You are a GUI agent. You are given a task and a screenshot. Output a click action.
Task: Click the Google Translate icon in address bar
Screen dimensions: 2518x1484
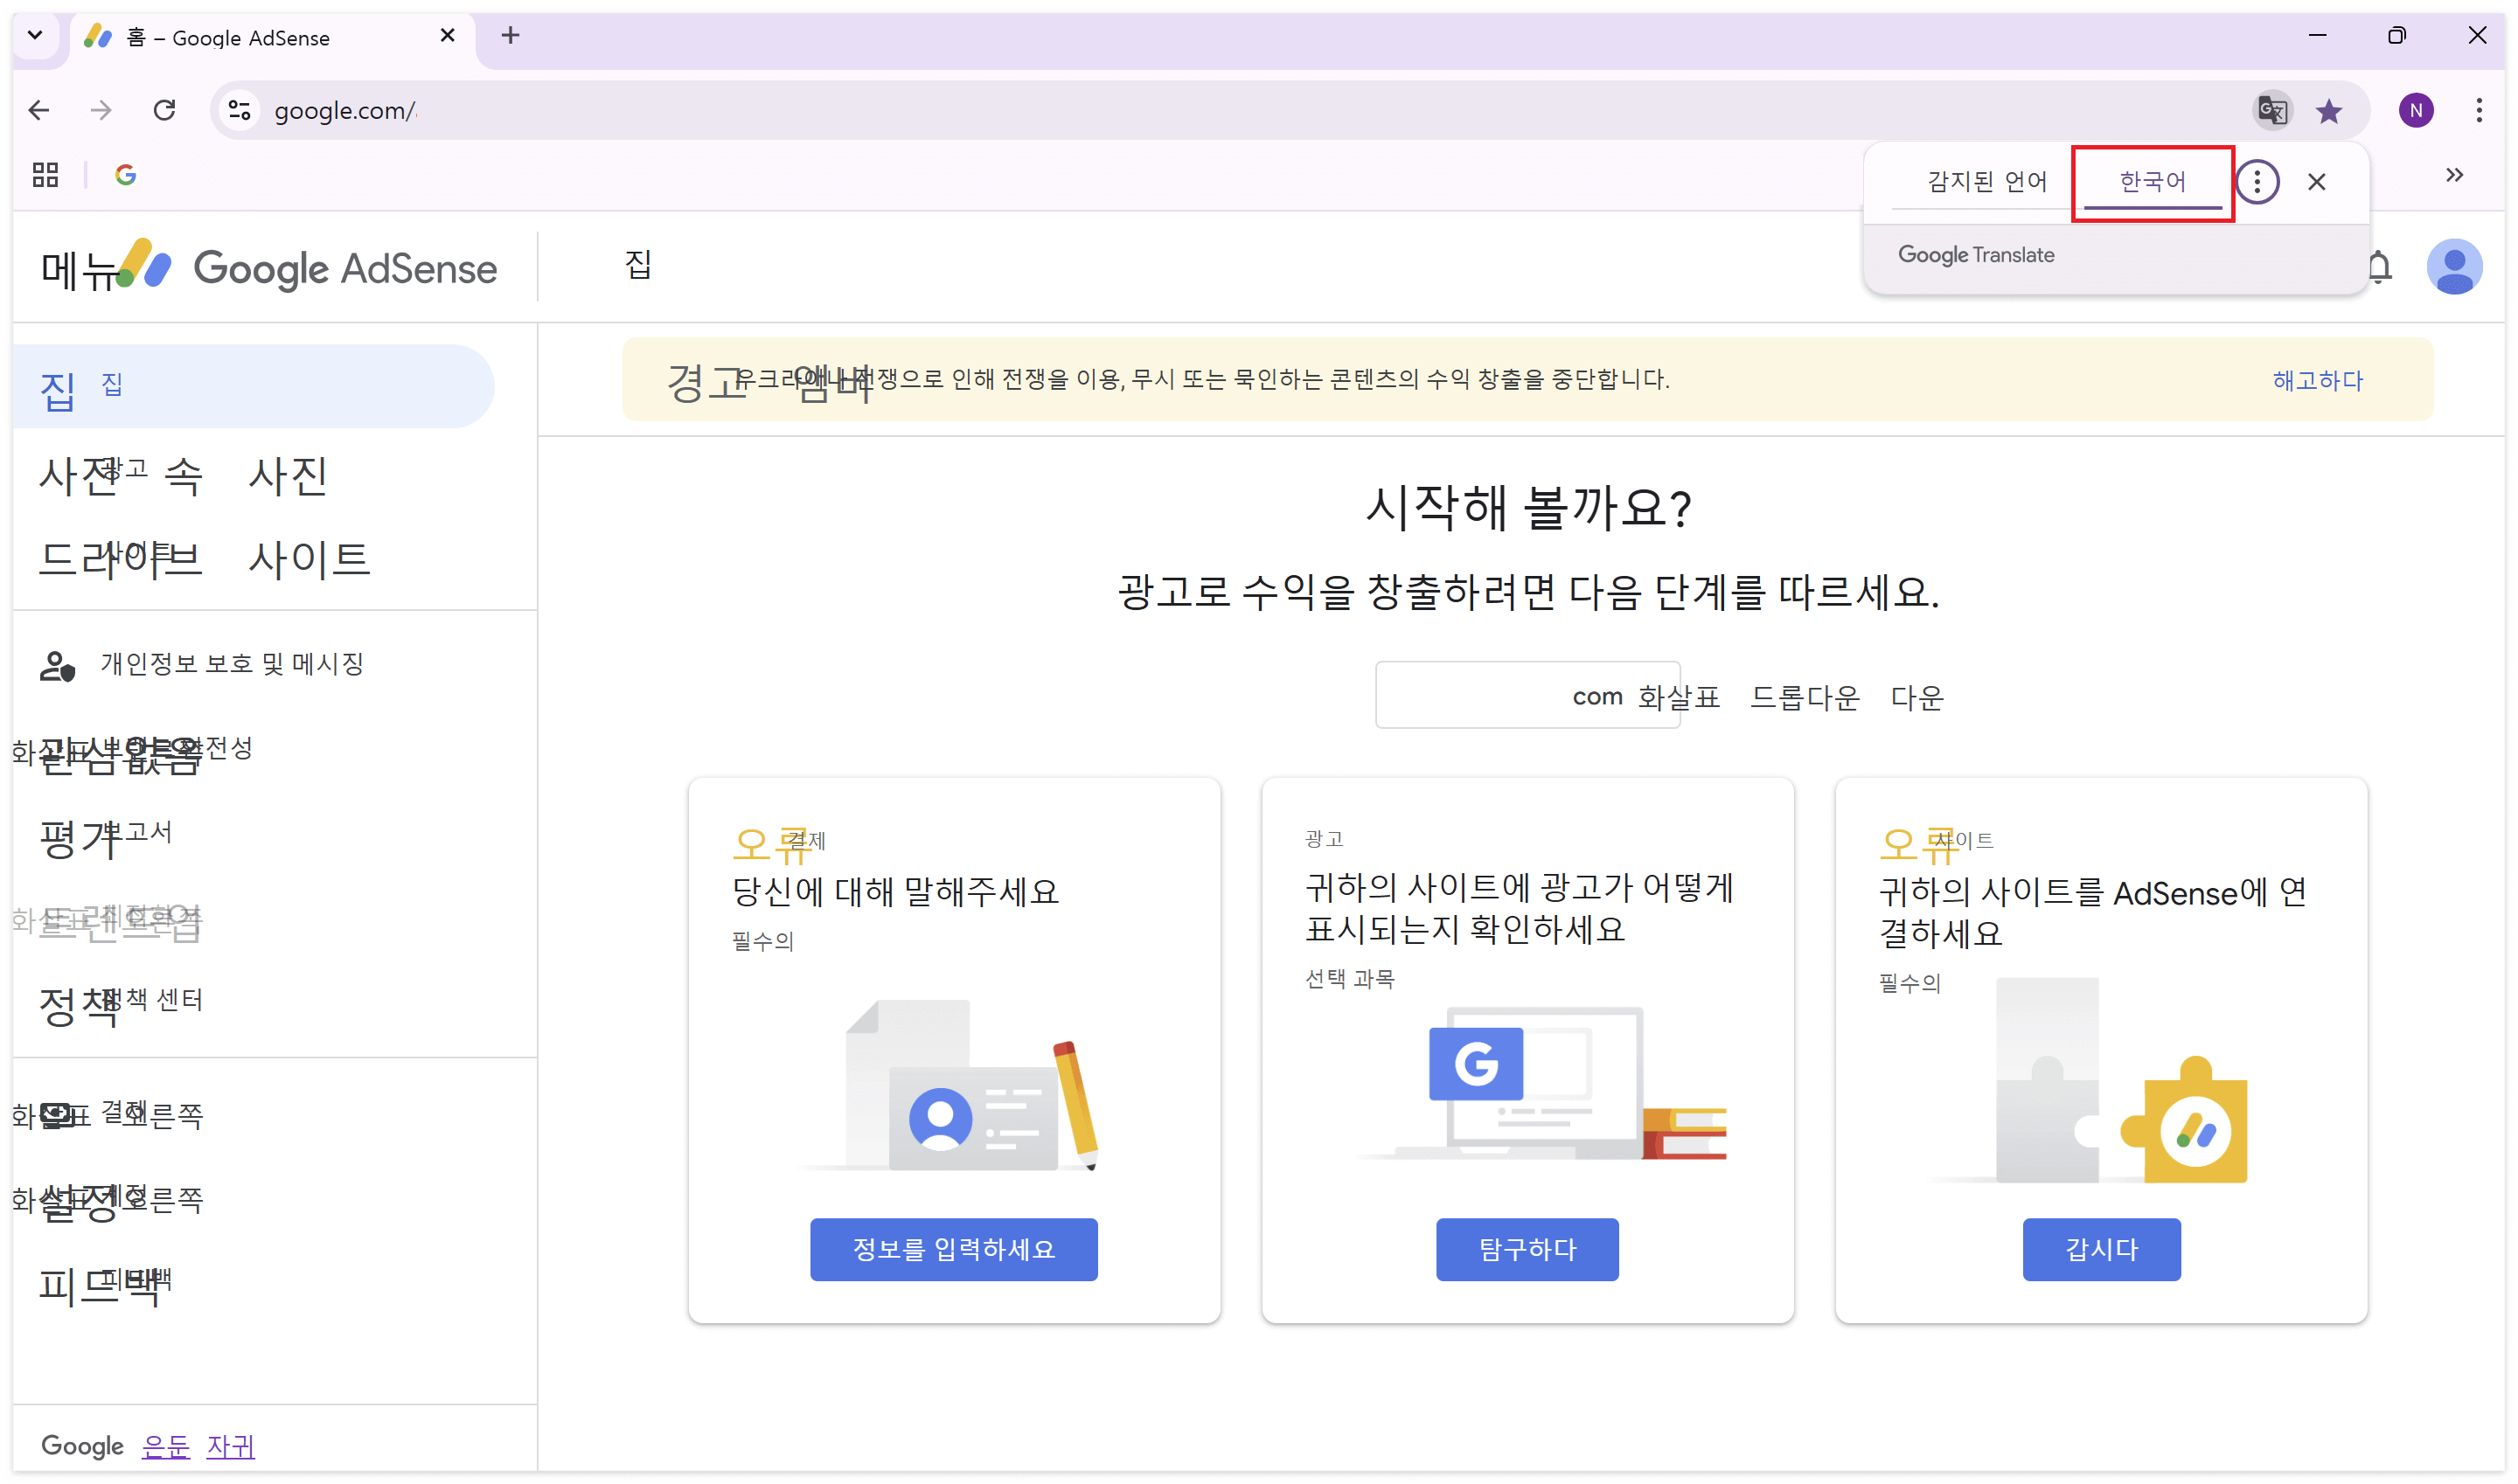pos(2272,110)
